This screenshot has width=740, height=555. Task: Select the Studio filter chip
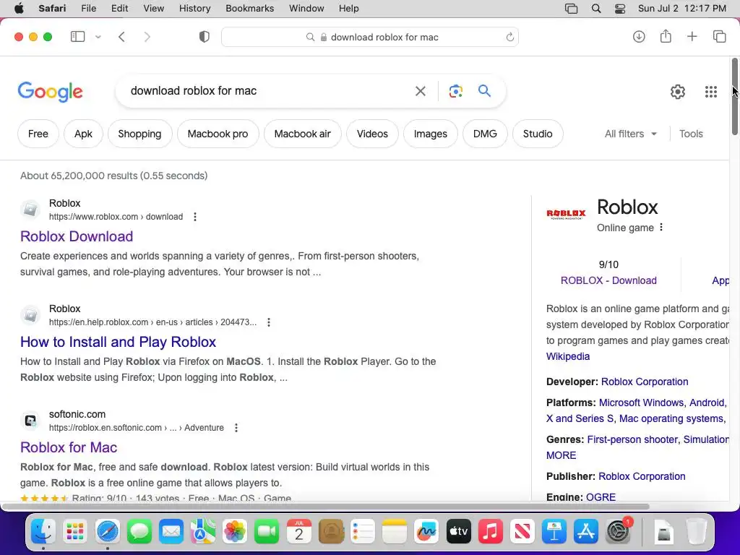click(x=538, y=134)
